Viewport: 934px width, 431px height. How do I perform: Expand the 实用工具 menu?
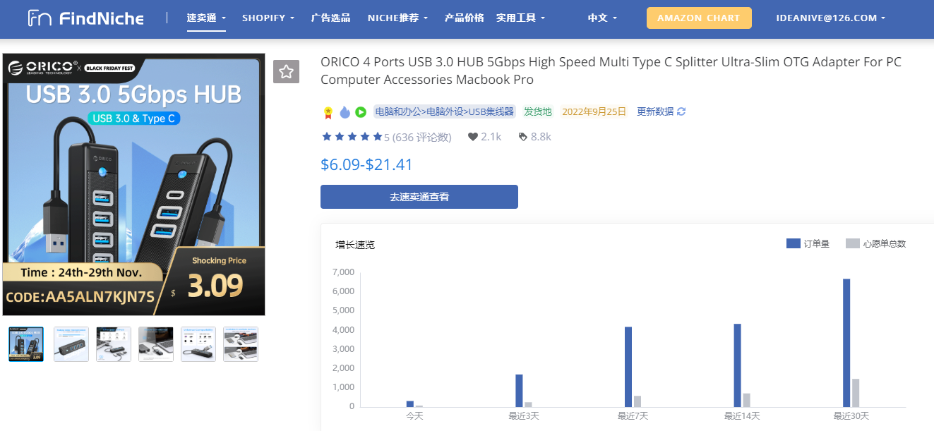pyautogui.click(x=520, y=18)
